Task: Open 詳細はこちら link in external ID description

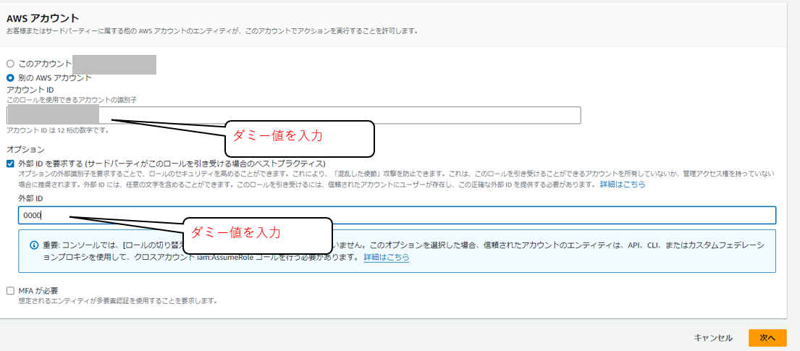Action: pos(623,184)
